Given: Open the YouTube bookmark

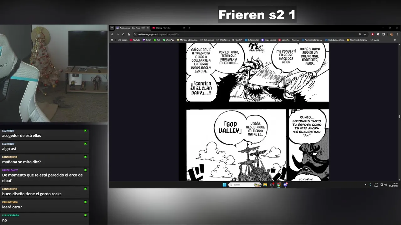Looking at the screenshot, I should [135, 40].
